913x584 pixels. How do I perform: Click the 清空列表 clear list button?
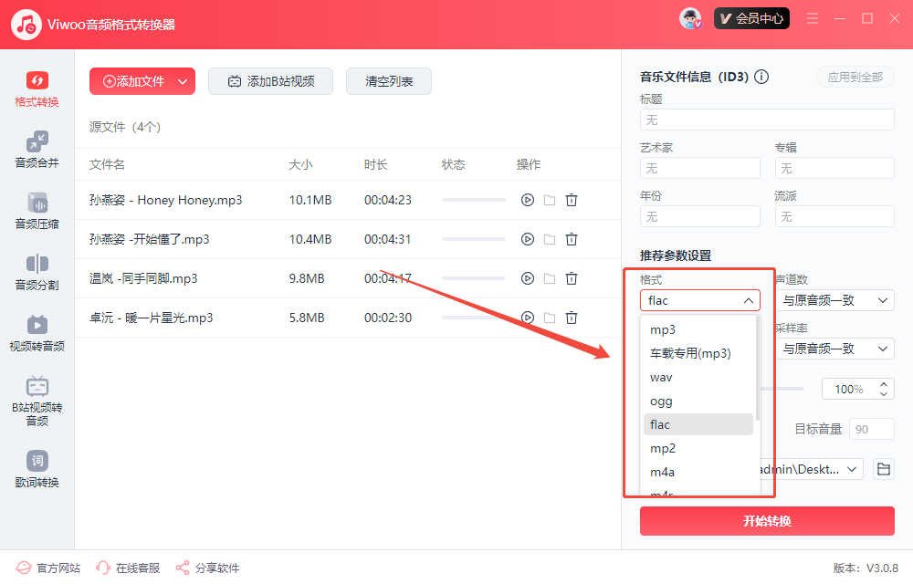pos(389,81)
